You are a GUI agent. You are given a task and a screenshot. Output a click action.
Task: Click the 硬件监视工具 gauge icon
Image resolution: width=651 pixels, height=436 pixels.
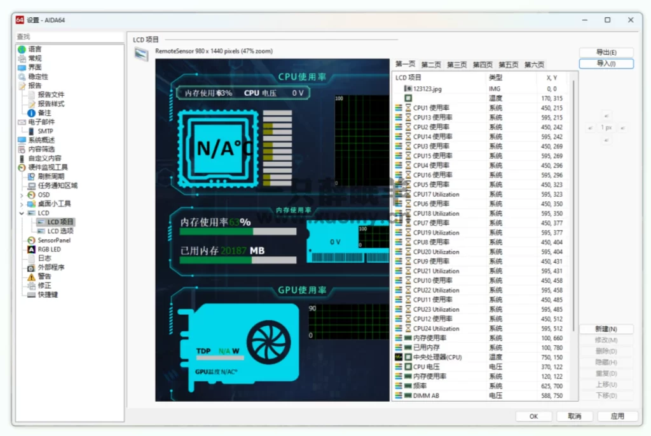[22, 168]
